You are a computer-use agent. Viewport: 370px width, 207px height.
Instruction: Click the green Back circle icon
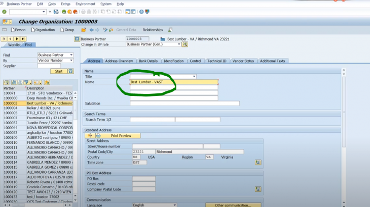(x=64, y=12)
